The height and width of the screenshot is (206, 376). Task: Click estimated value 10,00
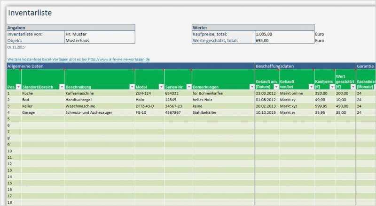coord(345,100)
